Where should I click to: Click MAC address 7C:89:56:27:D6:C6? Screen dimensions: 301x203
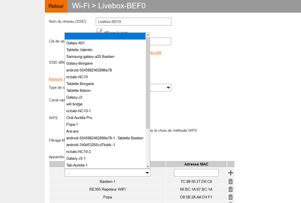[x=196, y=181]
